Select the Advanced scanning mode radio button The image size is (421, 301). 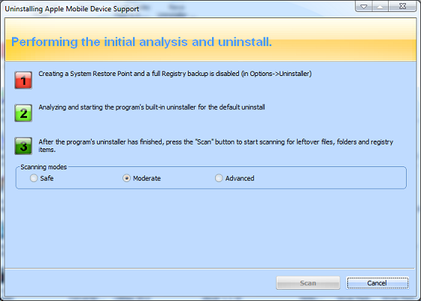pos(219,178)
